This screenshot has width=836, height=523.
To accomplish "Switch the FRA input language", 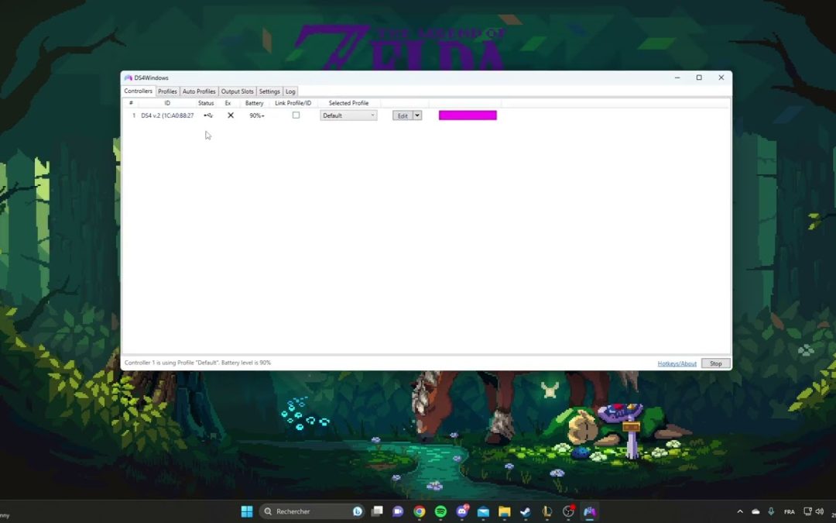I will pyautogui.click(x=789, y=511).
